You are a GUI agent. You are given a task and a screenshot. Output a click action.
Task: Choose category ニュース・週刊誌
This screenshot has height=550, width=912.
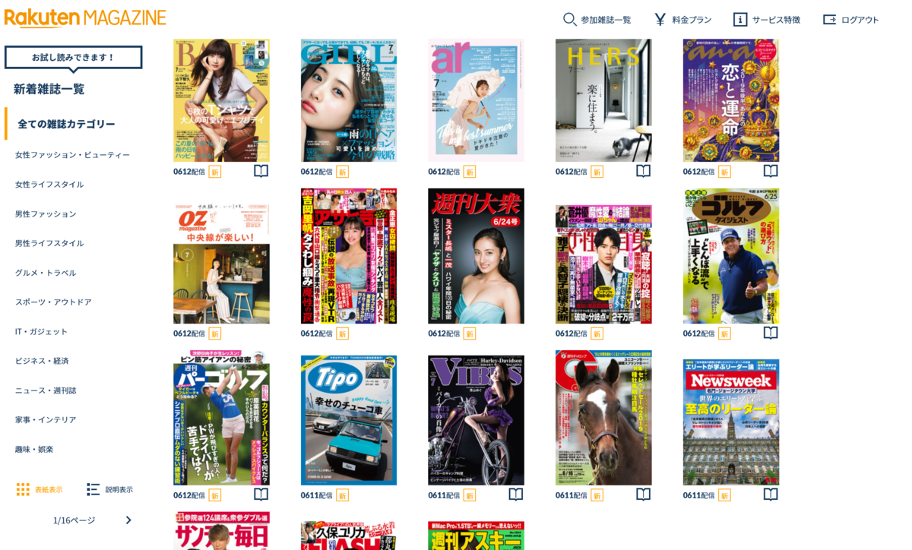46,390
